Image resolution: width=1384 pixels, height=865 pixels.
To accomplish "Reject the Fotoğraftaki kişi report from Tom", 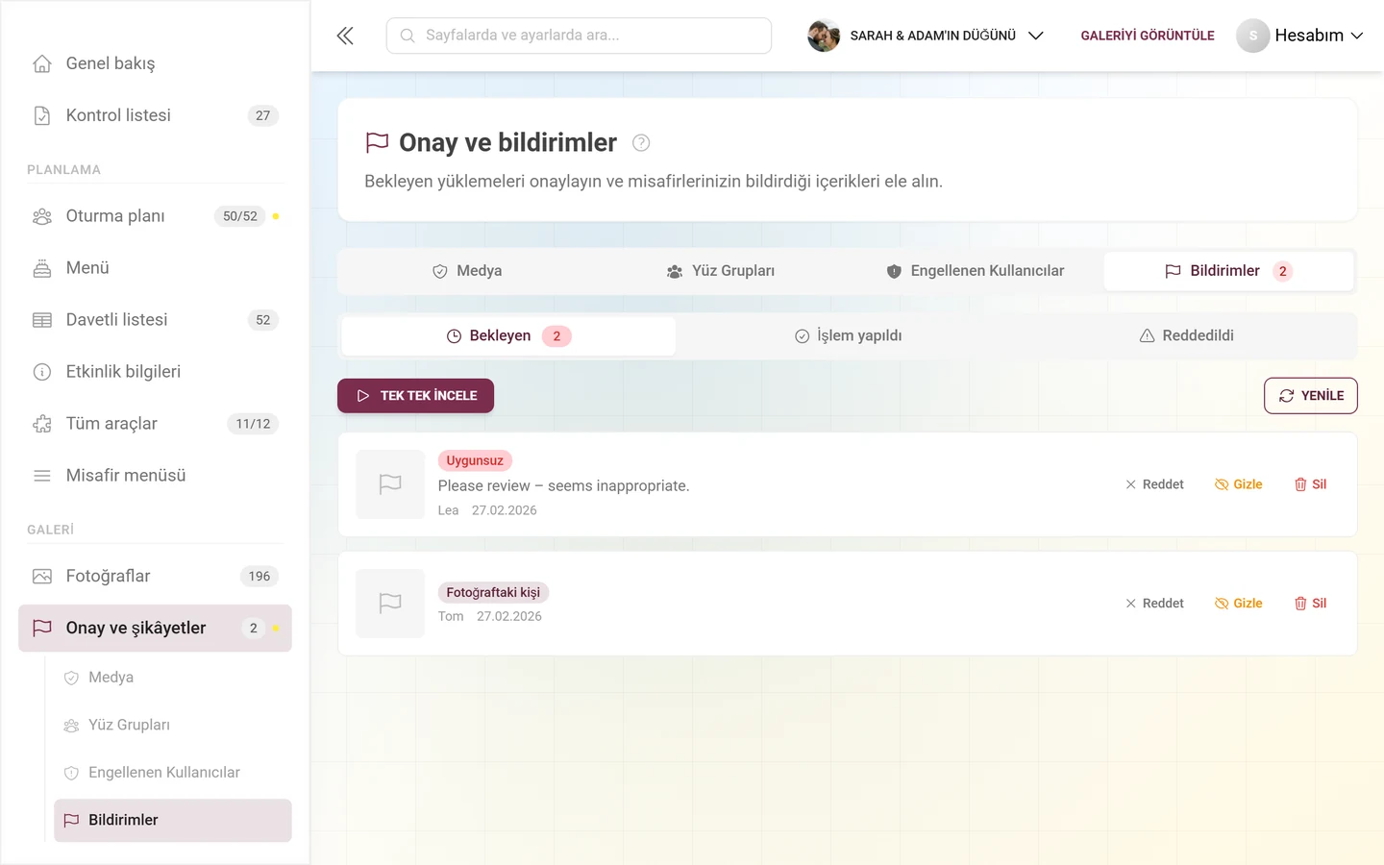I will tap(1154, 604).
